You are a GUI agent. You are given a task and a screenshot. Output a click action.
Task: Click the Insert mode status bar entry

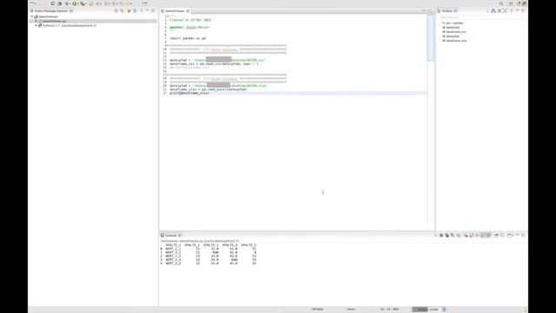[x=351, y=310]
